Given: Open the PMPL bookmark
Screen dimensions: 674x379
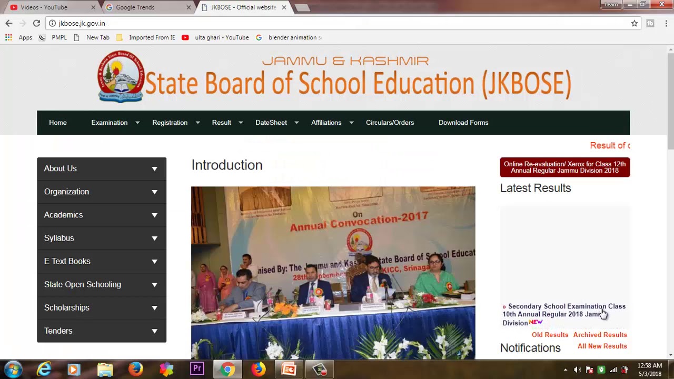Looking at the screenshot, I should click(53, 37).
